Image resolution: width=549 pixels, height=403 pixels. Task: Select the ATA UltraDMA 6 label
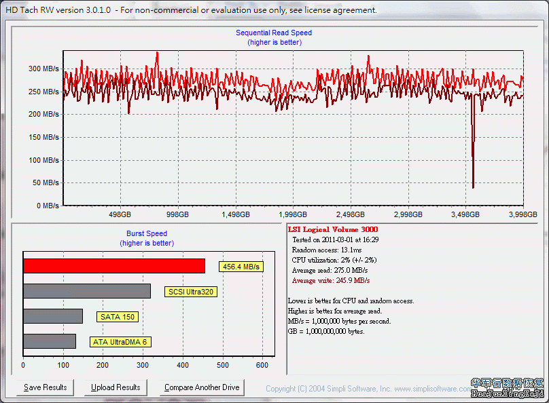[120, 341]
